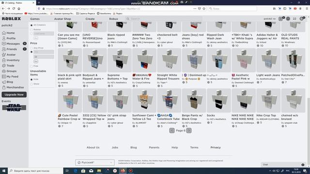The image size is (310, 174).
Task: Open the Create tab
Action: [x=90, y=19]
